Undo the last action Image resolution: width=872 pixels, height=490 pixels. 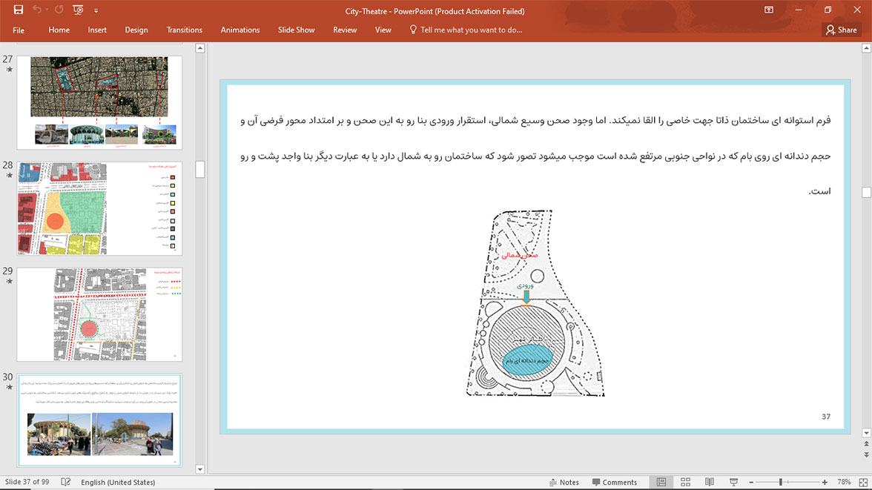click(x=37, y=10)
